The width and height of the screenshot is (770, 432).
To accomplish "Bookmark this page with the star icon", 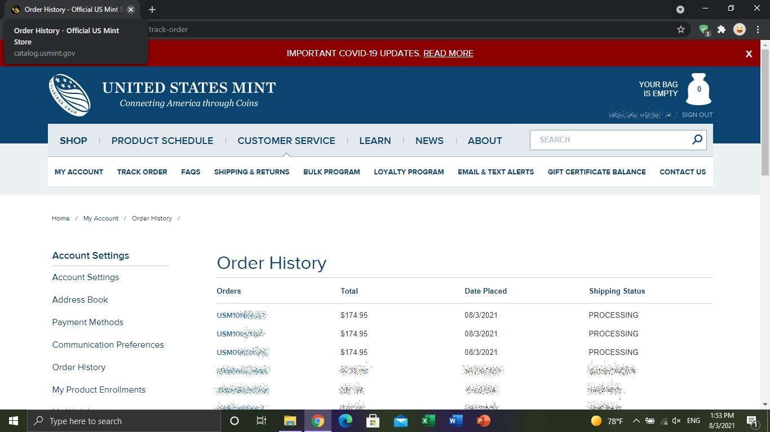I will 681,29.
